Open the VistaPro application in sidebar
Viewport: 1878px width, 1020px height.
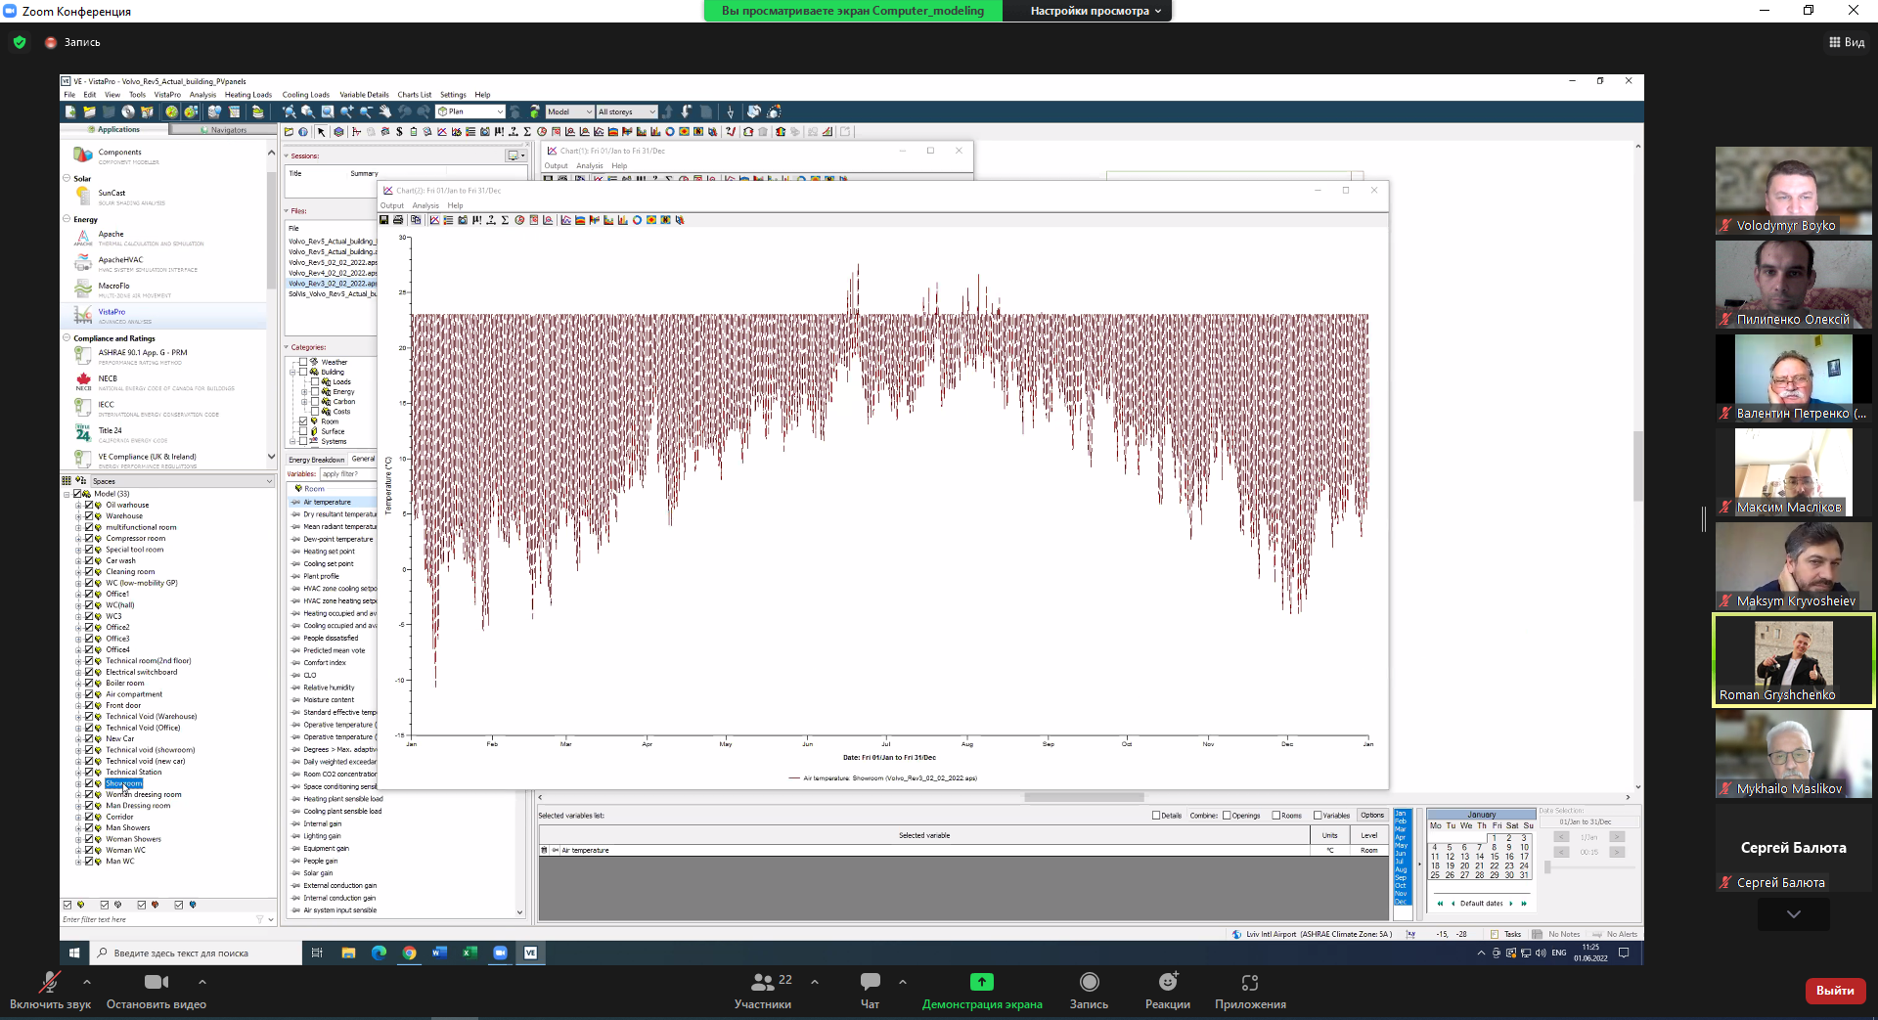(112, 312)
